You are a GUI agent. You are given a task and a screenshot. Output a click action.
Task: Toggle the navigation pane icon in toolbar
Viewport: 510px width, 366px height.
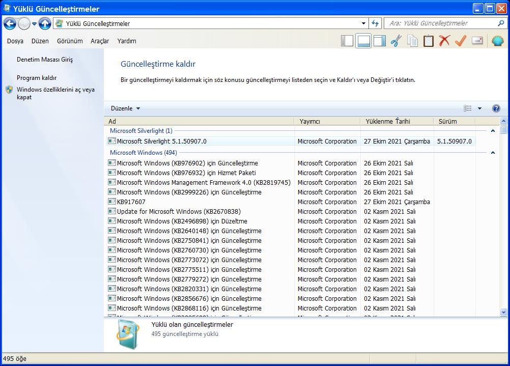coord(347,41)
